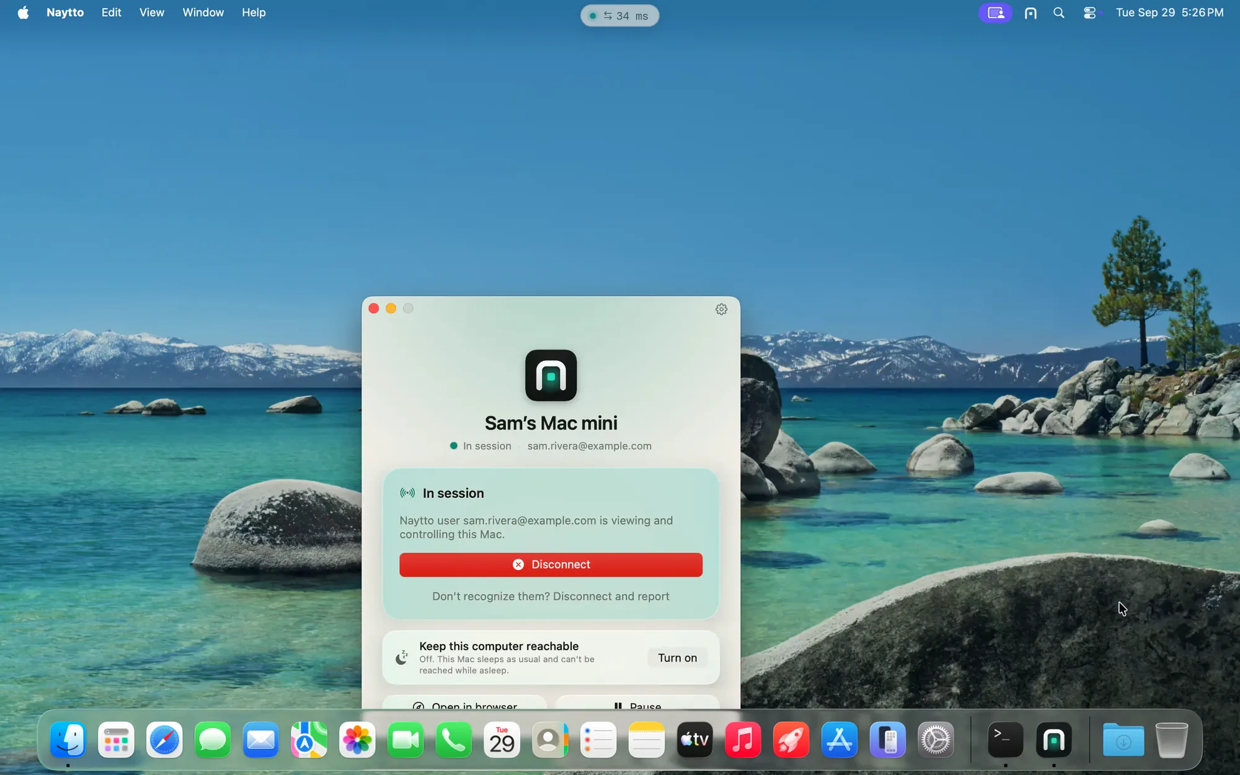Open the Trash in the Dock
Screen dimensions: 1240x775
pyautogui.click(x=1171, y=740)
